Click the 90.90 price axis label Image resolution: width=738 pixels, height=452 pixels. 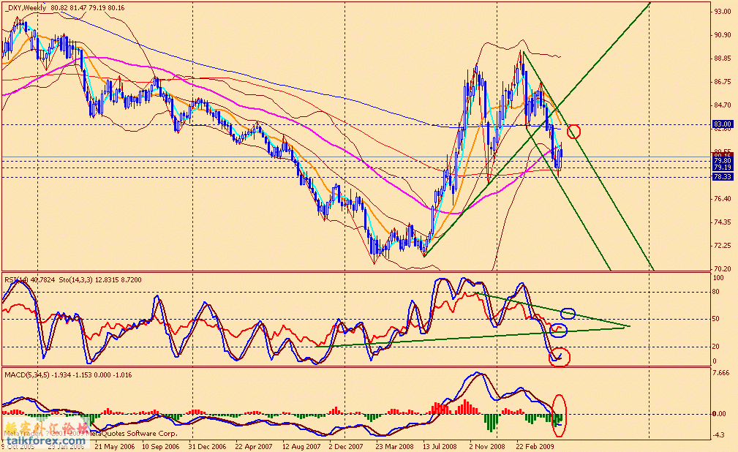coord(723,35)
